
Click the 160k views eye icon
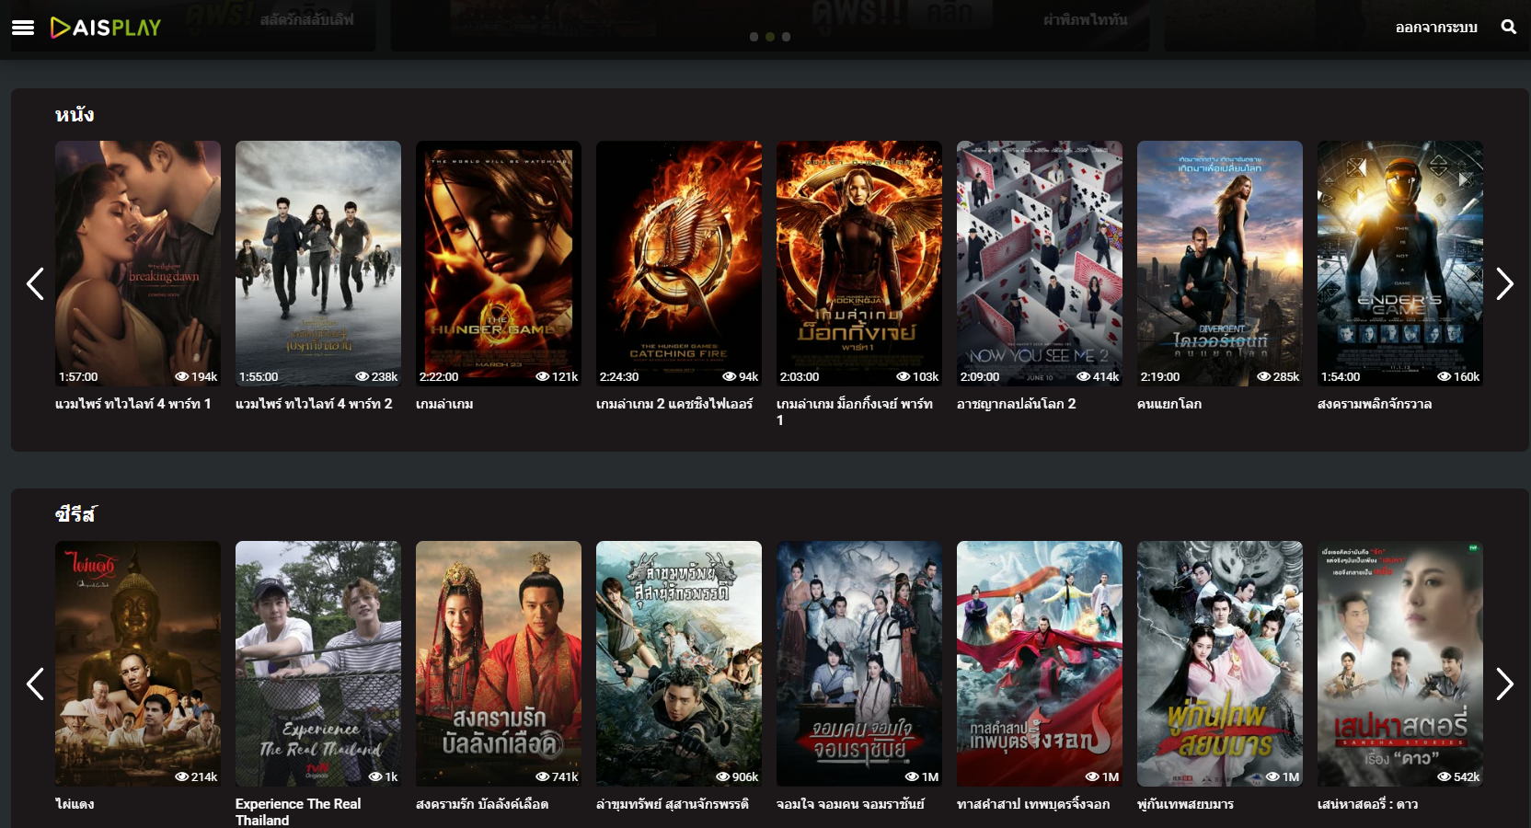1445,377
